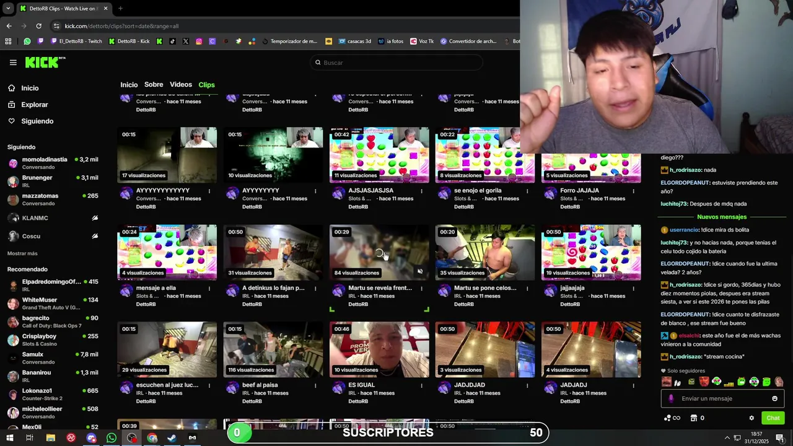Screen dimensions: 793x446
Task: Click the kick.com address bar
Action: [285, 26]
